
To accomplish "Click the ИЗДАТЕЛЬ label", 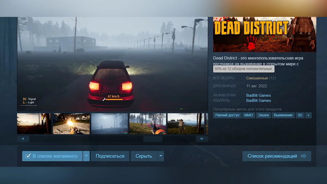I will click(x=222, y=101).
